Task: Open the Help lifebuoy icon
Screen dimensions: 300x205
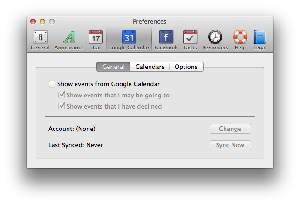Action: [x=240, y=37]
